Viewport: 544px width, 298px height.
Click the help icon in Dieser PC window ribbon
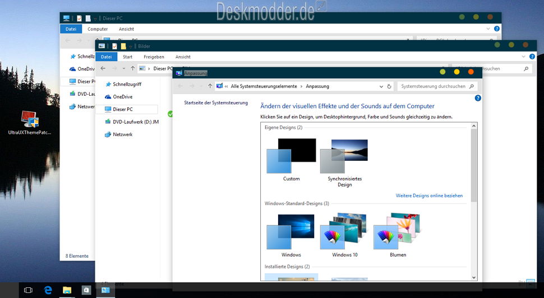tap(497, 29)
